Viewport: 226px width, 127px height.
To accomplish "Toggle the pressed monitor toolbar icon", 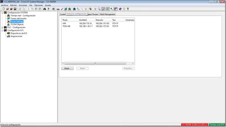I will pos(115,9).
